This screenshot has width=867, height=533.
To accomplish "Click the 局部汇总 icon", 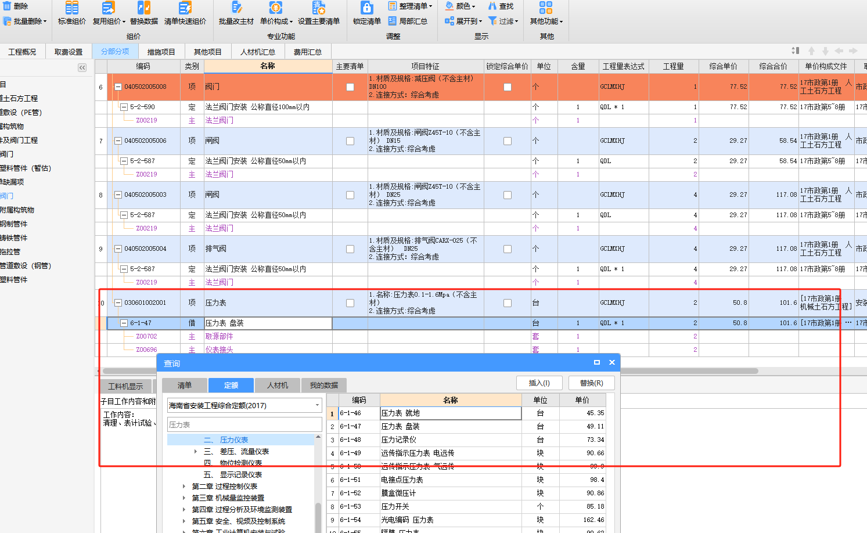I will coord(393,21).
